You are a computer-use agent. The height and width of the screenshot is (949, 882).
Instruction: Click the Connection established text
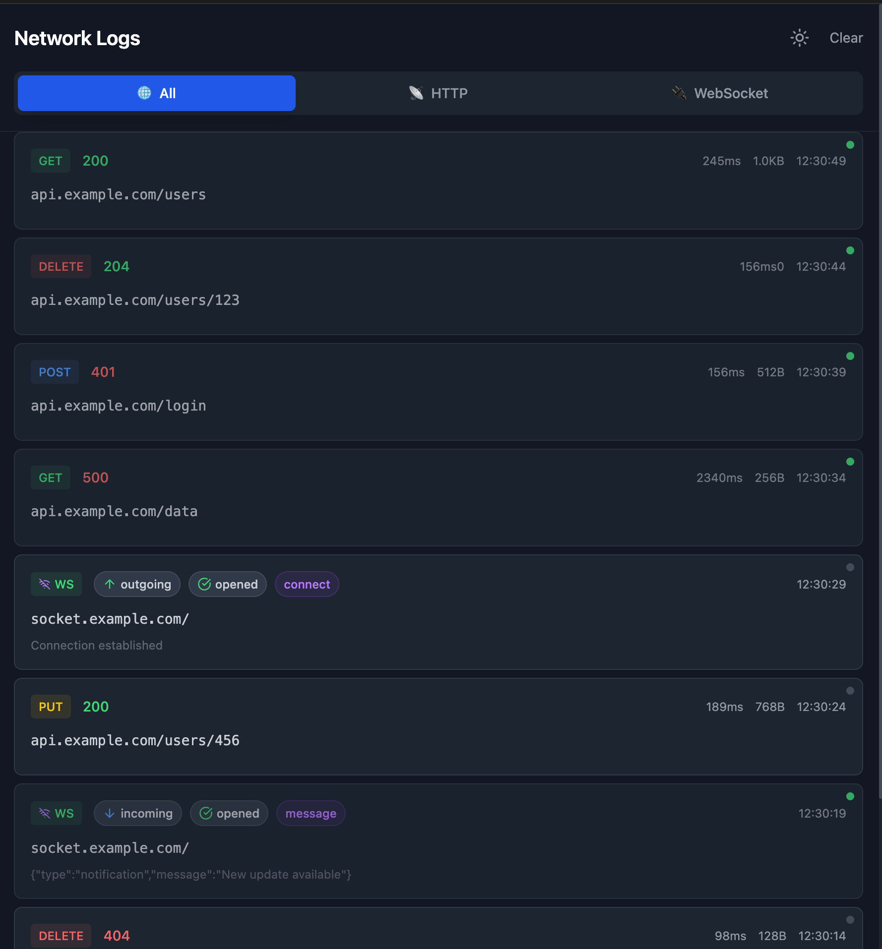pyautogui.click(x=97, y=646)
